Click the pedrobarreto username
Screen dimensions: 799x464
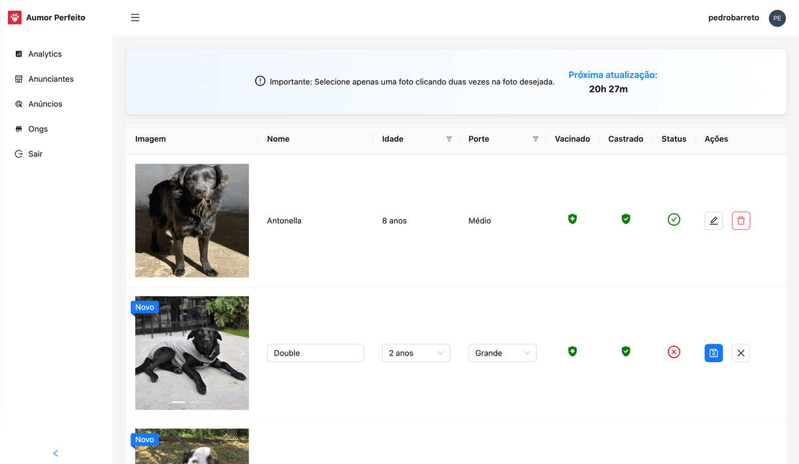pos(734,18)
